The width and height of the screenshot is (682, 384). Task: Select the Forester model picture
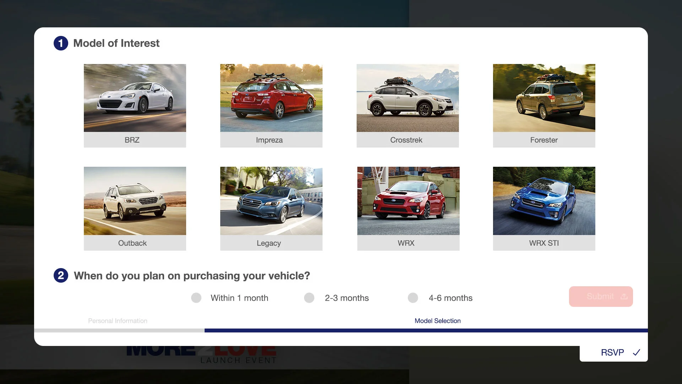[544, 98]
